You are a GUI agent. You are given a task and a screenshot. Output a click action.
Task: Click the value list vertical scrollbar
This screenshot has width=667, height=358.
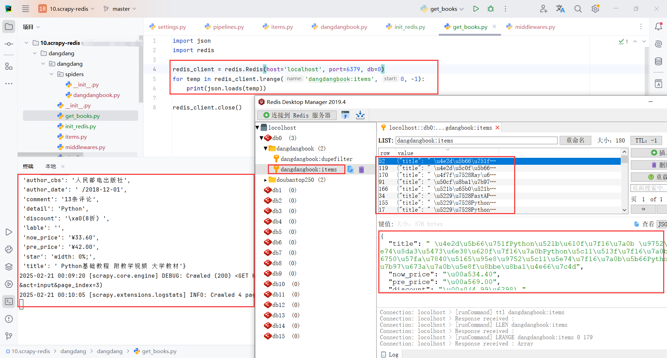624,181
